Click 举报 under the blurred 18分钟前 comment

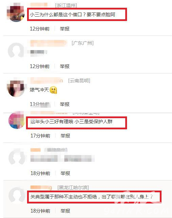pyautogui.click(x=65, y=173)
